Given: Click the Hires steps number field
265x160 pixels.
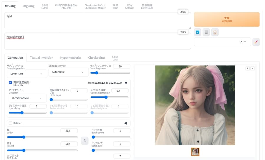Looking at the screenshot, I should [x=79, y=91].
